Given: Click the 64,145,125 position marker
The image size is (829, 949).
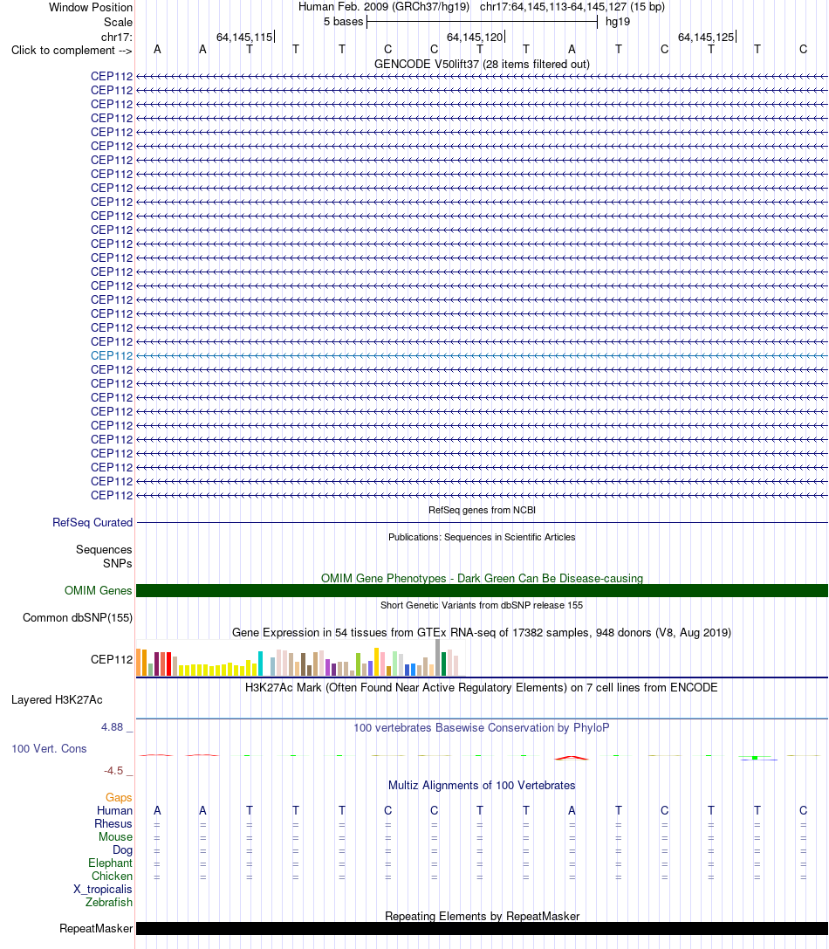Looking at the screenshot, I should (707, 37).
